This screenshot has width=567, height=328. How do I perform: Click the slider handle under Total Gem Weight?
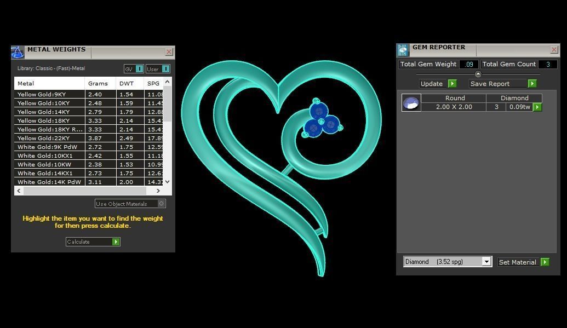[478, 74]
